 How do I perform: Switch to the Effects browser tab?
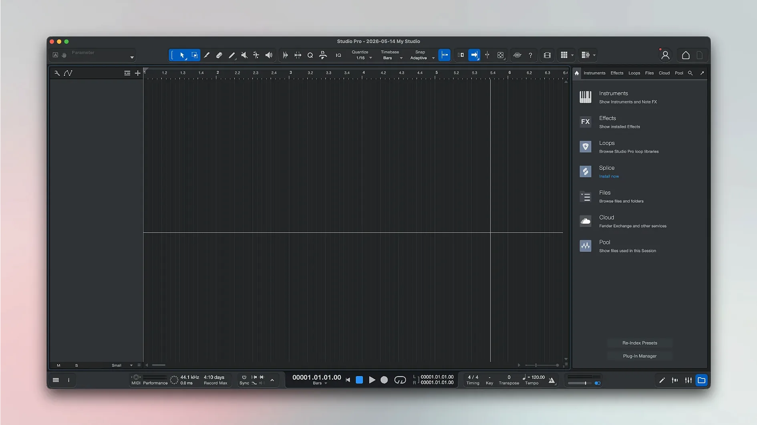[x=617, y=73]
